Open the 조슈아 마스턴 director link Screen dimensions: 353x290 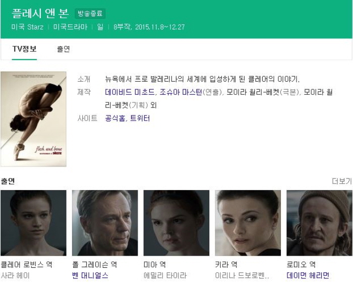[181, 92]
